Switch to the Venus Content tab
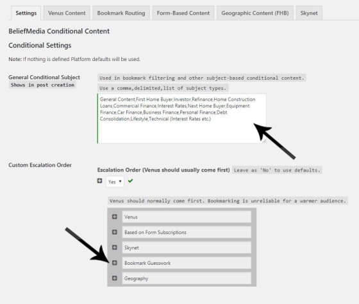359x304 pixels. 67,13
